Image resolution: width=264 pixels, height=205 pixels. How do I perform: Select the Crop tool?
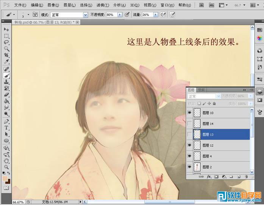click(x=6, y=55)
